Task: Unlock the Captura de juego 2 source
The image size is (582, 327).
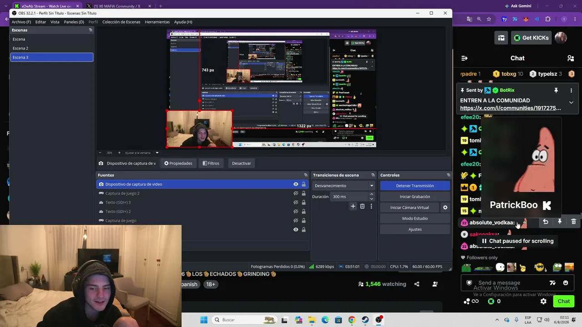Action: [304, 193]
